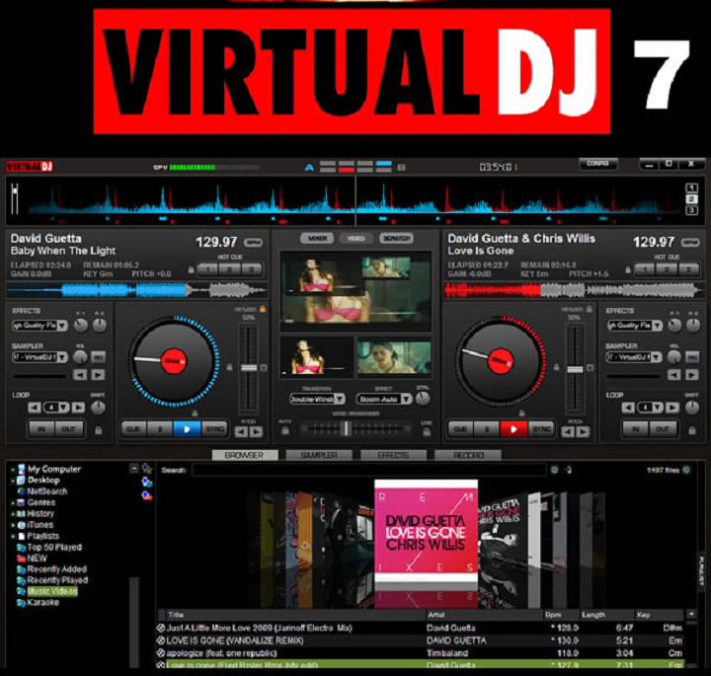Toggle left deck pitch slider lock

229,367
